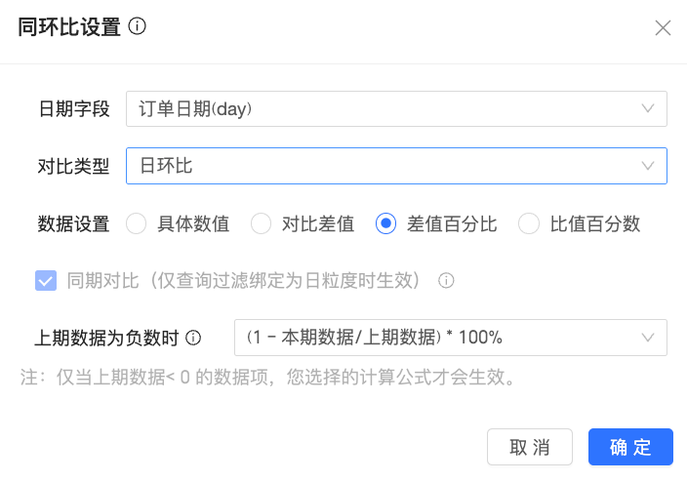Click the info icon after 同期对比 text

[x=446, y=281]
